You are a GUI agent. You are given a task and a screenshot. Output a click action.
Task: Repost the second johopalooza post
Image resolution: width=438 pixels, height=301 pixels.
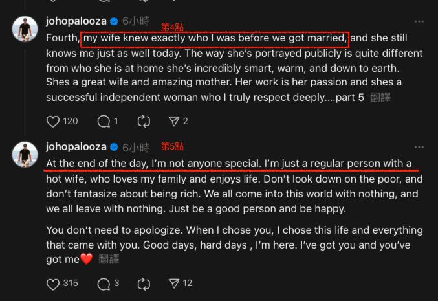coord(144,283)
